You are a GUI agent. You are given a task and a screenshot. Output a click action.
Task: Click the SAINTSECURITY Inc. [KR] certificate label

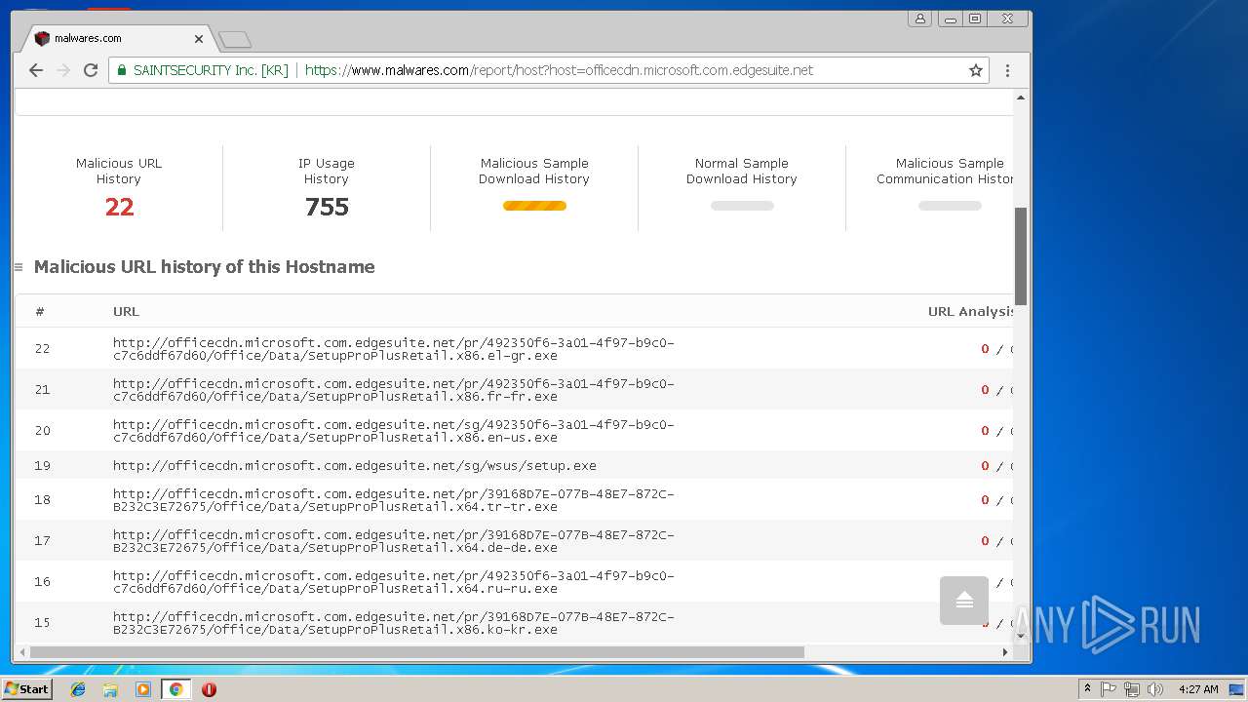tap(211, 70)
